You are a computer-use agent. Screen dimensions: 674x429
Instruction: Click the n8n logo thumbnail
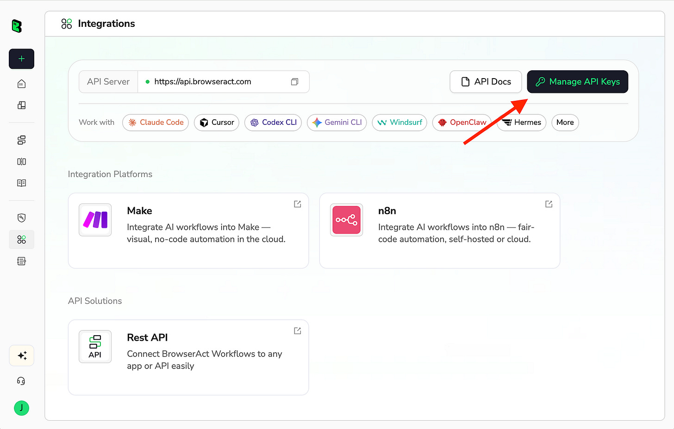pyautogui.click(x=347, y=220)
